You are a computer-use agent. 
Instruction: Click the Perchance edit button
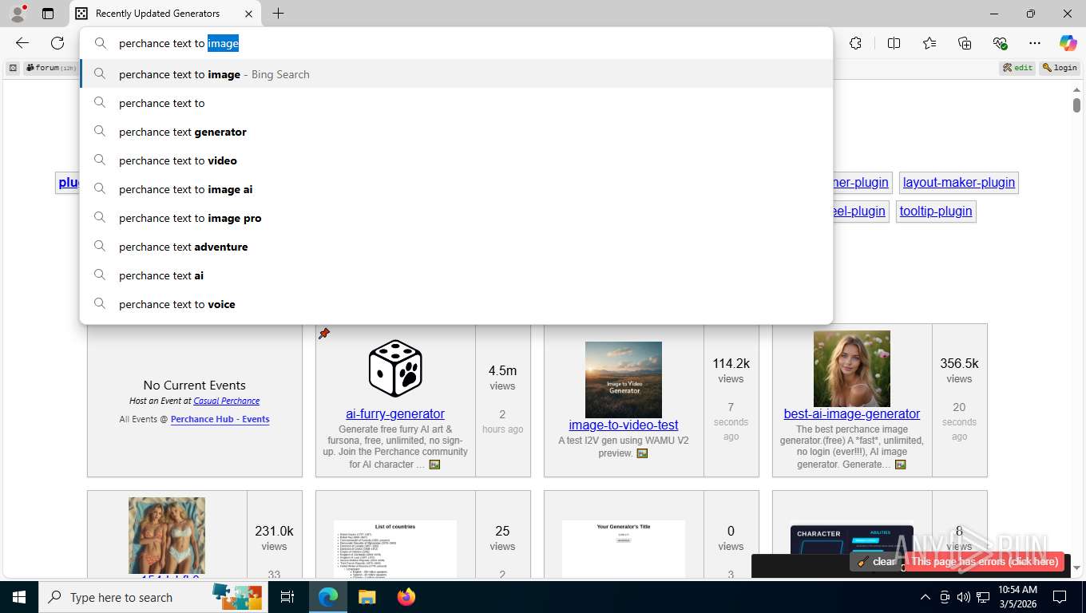(x=1018, y=68)
